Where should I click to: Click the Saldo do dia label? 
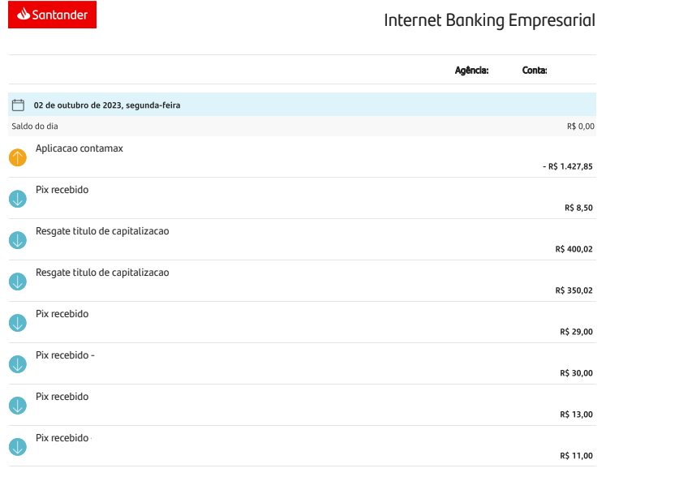pos(35,127)
